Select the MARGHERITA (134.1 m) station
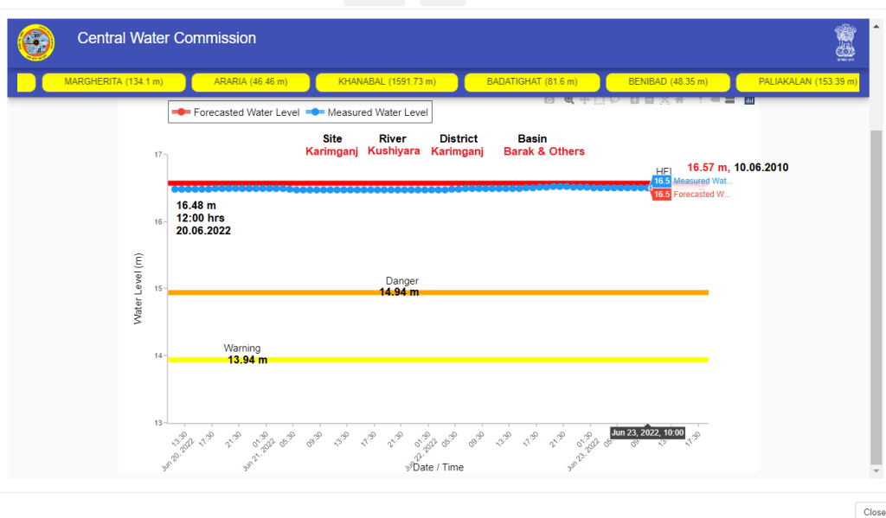The image size is (886, 518). coord(113,82)
